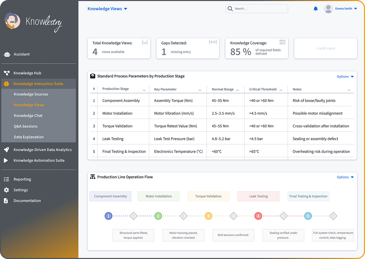Image resolution: width=365 pixels, height=259 pixels.
Task: Click the Leak Testing stage label
Action: pyautogui.click(x=258, y=196)
